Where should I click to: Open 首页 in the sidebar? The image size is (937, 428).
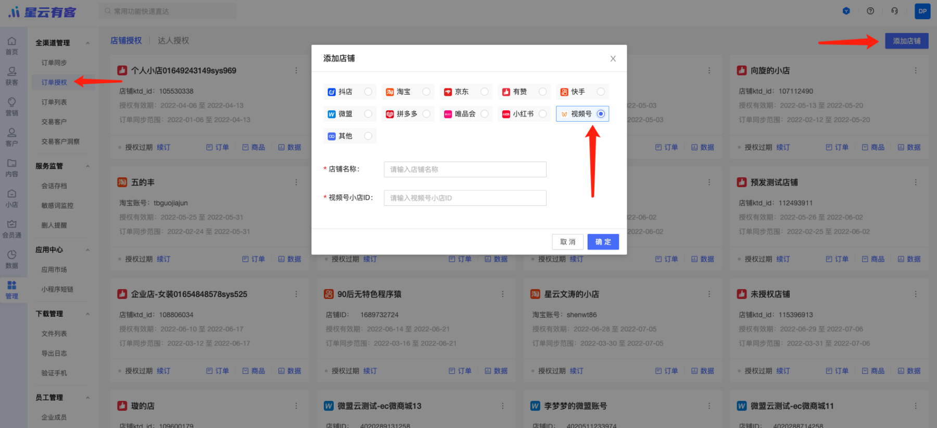point(12,46)
